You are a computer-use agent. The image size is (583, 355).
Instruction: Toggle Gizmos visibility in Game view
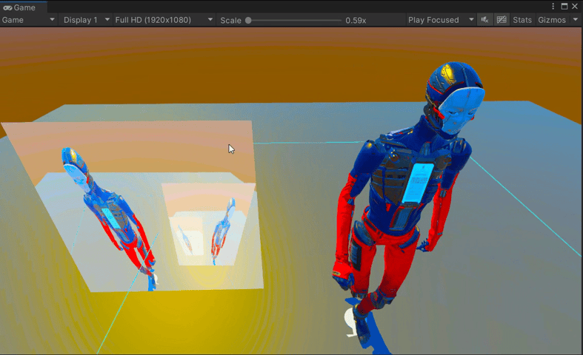coord(551,20)
